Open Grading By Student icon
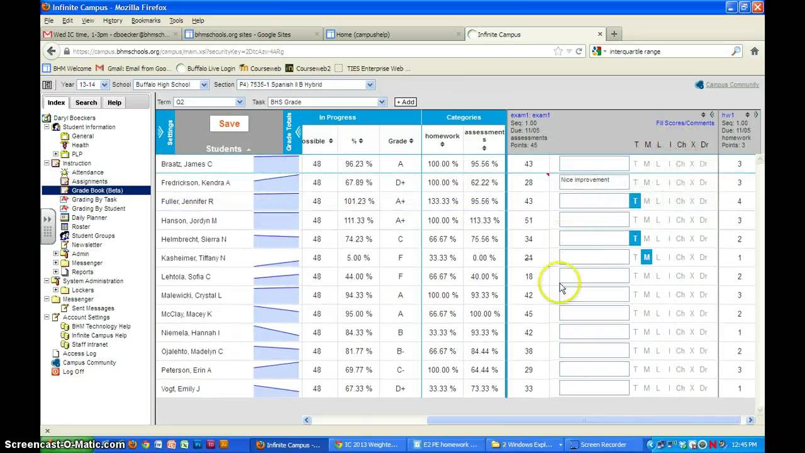 coord(65,208)
